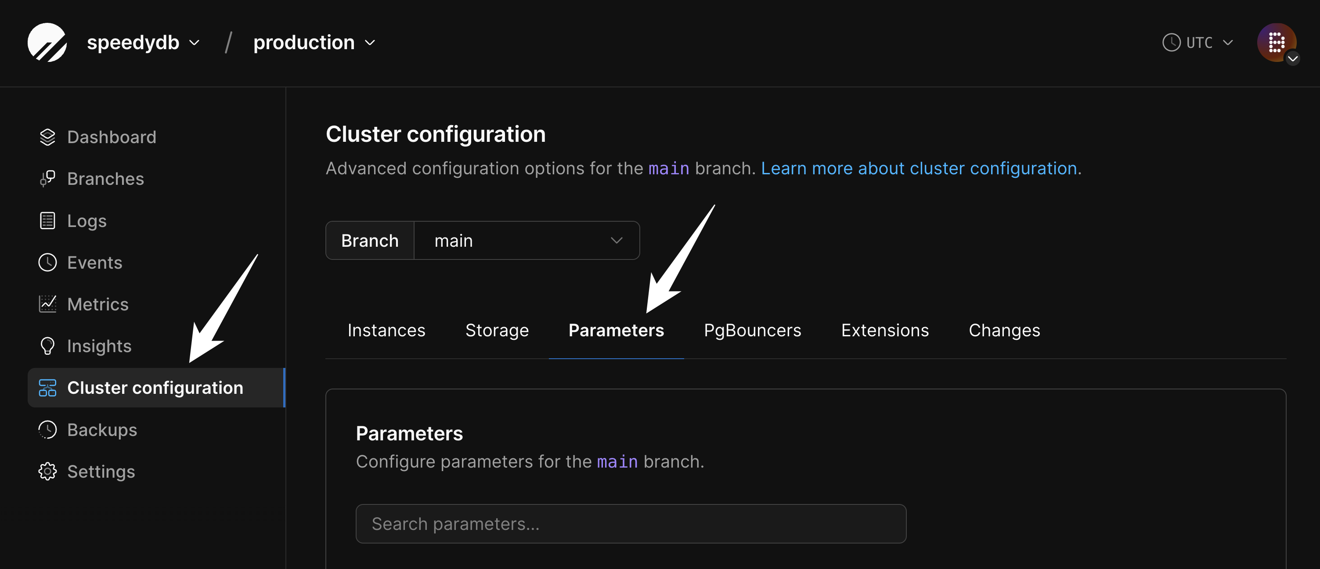The width and height of the screenshot is (1320, 569).
Task: Select the Cluster configuration nodes icon
Action: pyautogui.click(x=47, y=388)
